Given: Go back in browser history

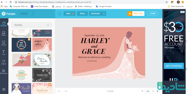Looking at the screenshot, I should pyautogui.click(x=2, y=2).
